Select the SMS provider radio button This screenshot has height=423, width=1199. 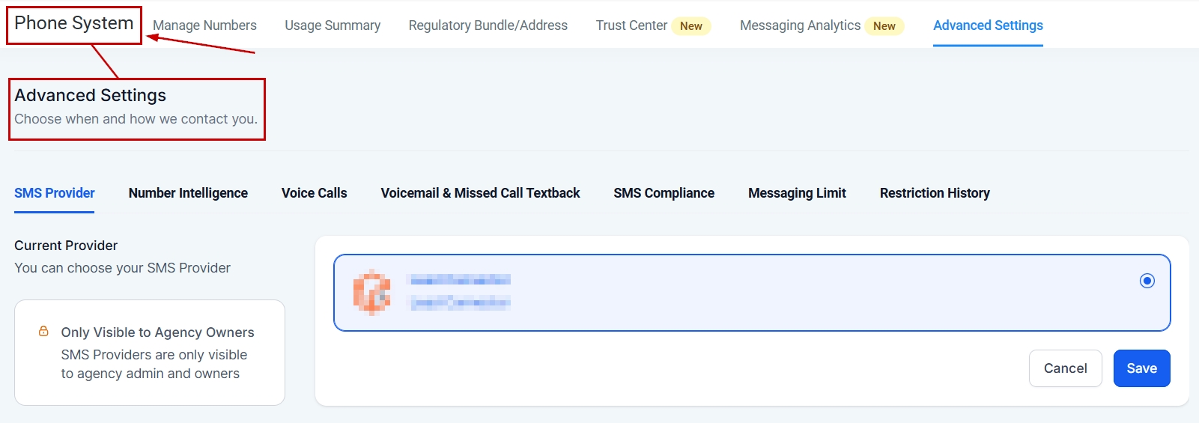point(1147,281)
